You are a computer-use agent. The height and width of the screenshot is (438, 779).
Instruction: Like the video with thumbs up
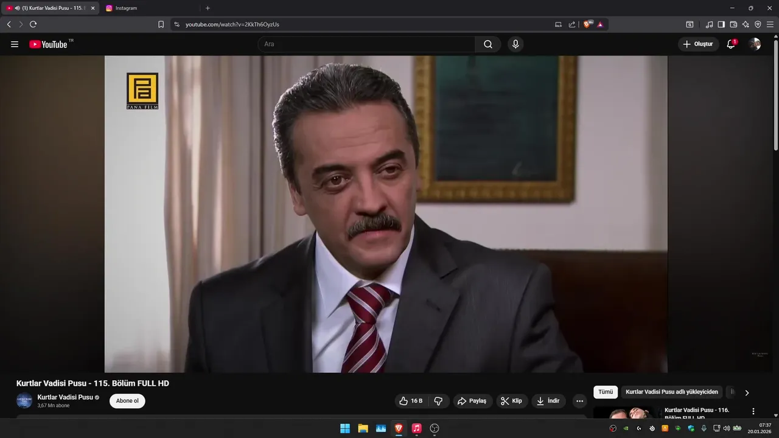pos(411,401)
